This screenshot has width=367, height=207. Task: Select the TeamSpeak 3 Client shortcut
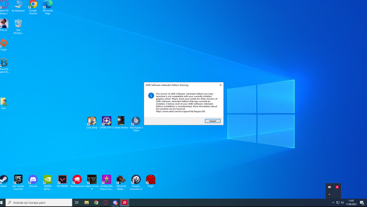click(x=136, y=121)
